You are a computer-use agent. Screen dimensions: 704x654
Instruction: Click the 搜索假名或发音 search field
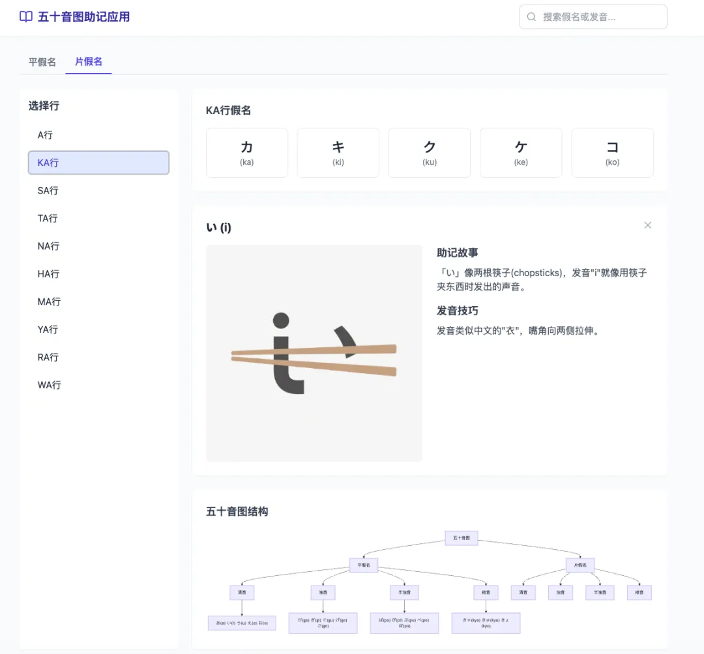click(x=593, y=16)
